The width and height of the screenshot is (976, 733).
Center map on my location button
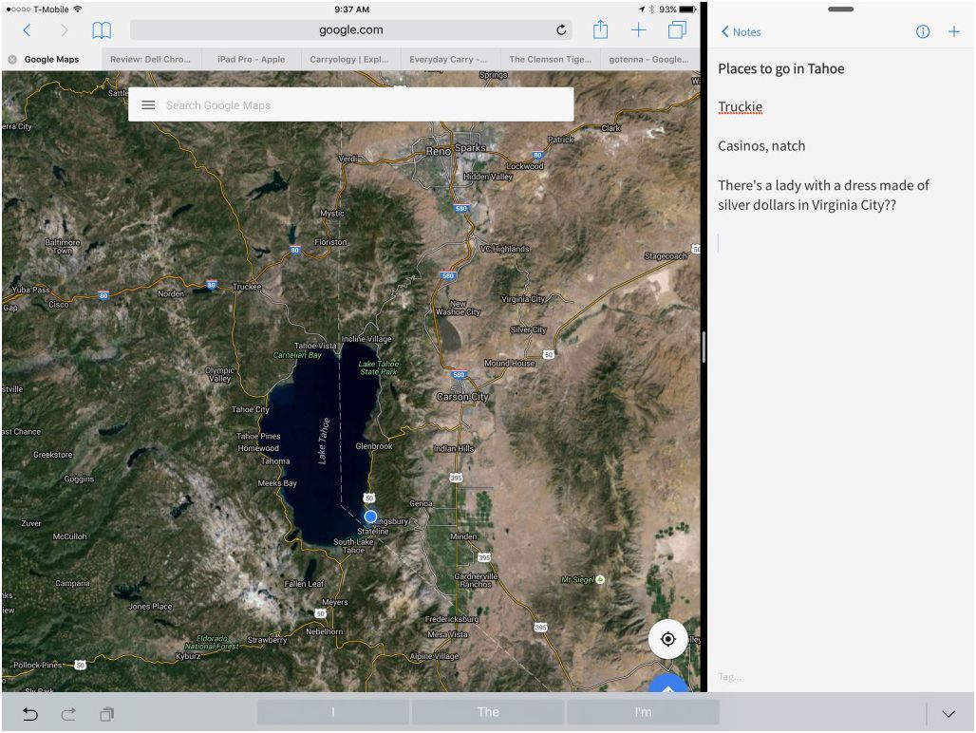667,639
